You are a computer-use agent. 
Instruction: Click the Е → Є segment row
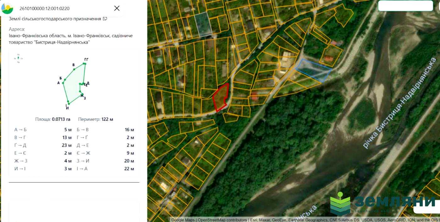(43, 153)
